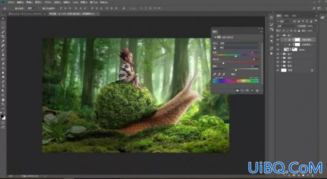Toggle adjustment visibility eye in Properties panel
The width and height of the screenshot is (327, 179).
pos(252,91)
